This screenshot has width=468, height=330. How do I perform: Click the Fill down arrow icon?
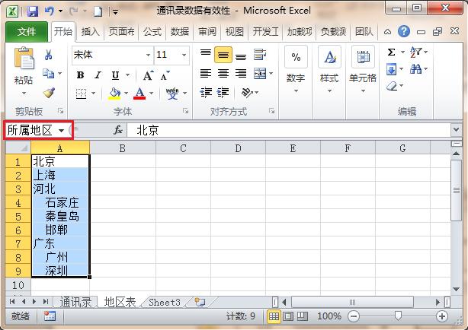coord(391,69)
